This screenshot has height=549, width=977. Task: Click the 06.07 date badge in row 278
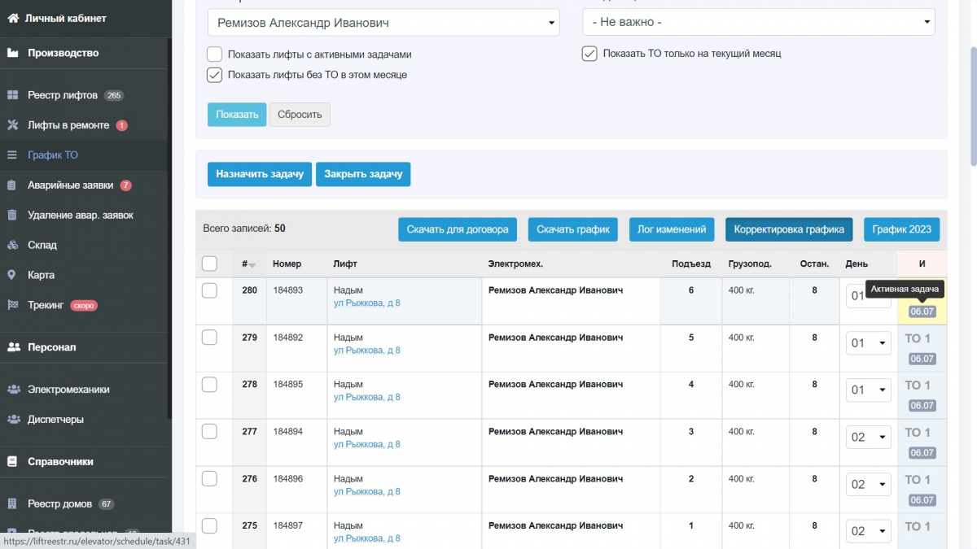tap(922, 406)
